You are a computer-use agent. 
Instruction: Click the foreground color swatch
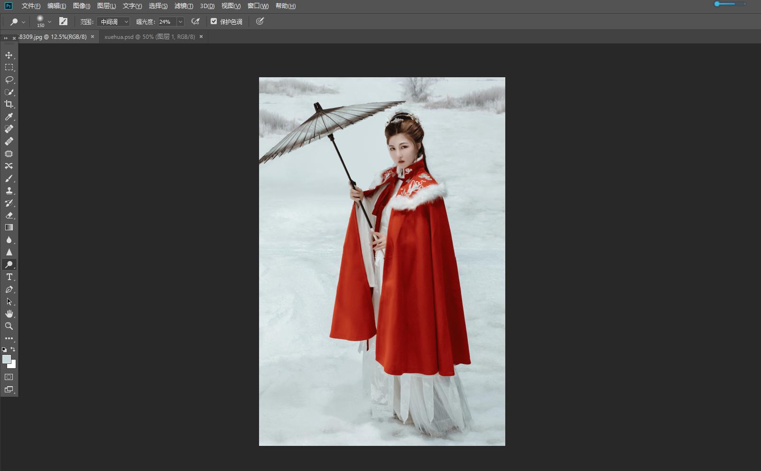click(x=6, y=359)
